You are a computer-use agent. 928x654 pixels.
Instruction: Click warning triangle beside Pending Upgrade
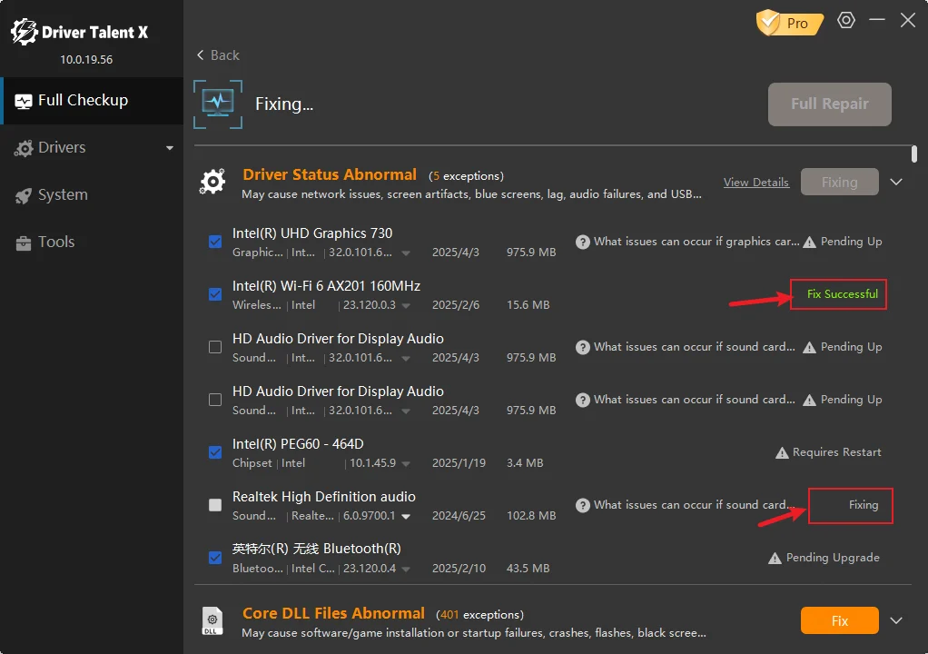(775, 558)
